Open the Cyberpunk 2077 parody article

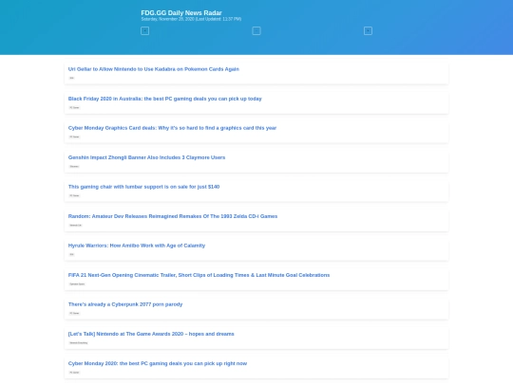[125, 304]
